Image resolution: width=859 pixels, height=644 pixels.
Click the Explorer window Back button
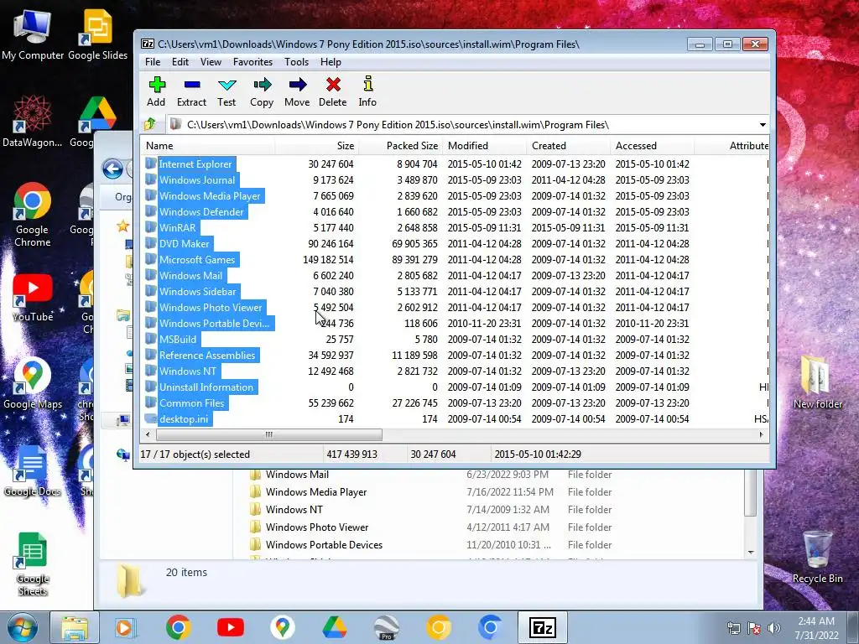tap(112, 169)
